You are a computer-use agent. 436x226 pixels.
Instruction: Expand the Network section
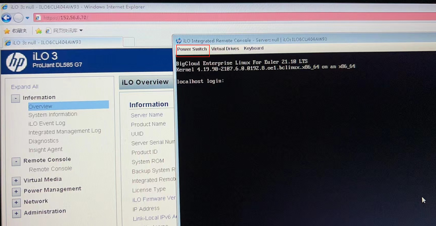[x=16, y=203]
